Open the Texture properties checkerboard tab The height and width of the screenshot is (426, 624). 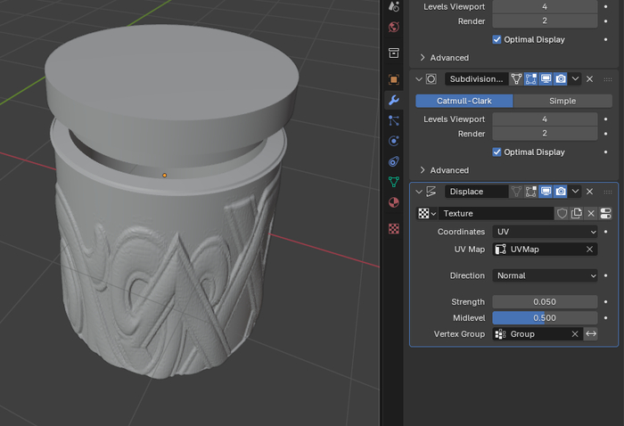pos(394,228)
